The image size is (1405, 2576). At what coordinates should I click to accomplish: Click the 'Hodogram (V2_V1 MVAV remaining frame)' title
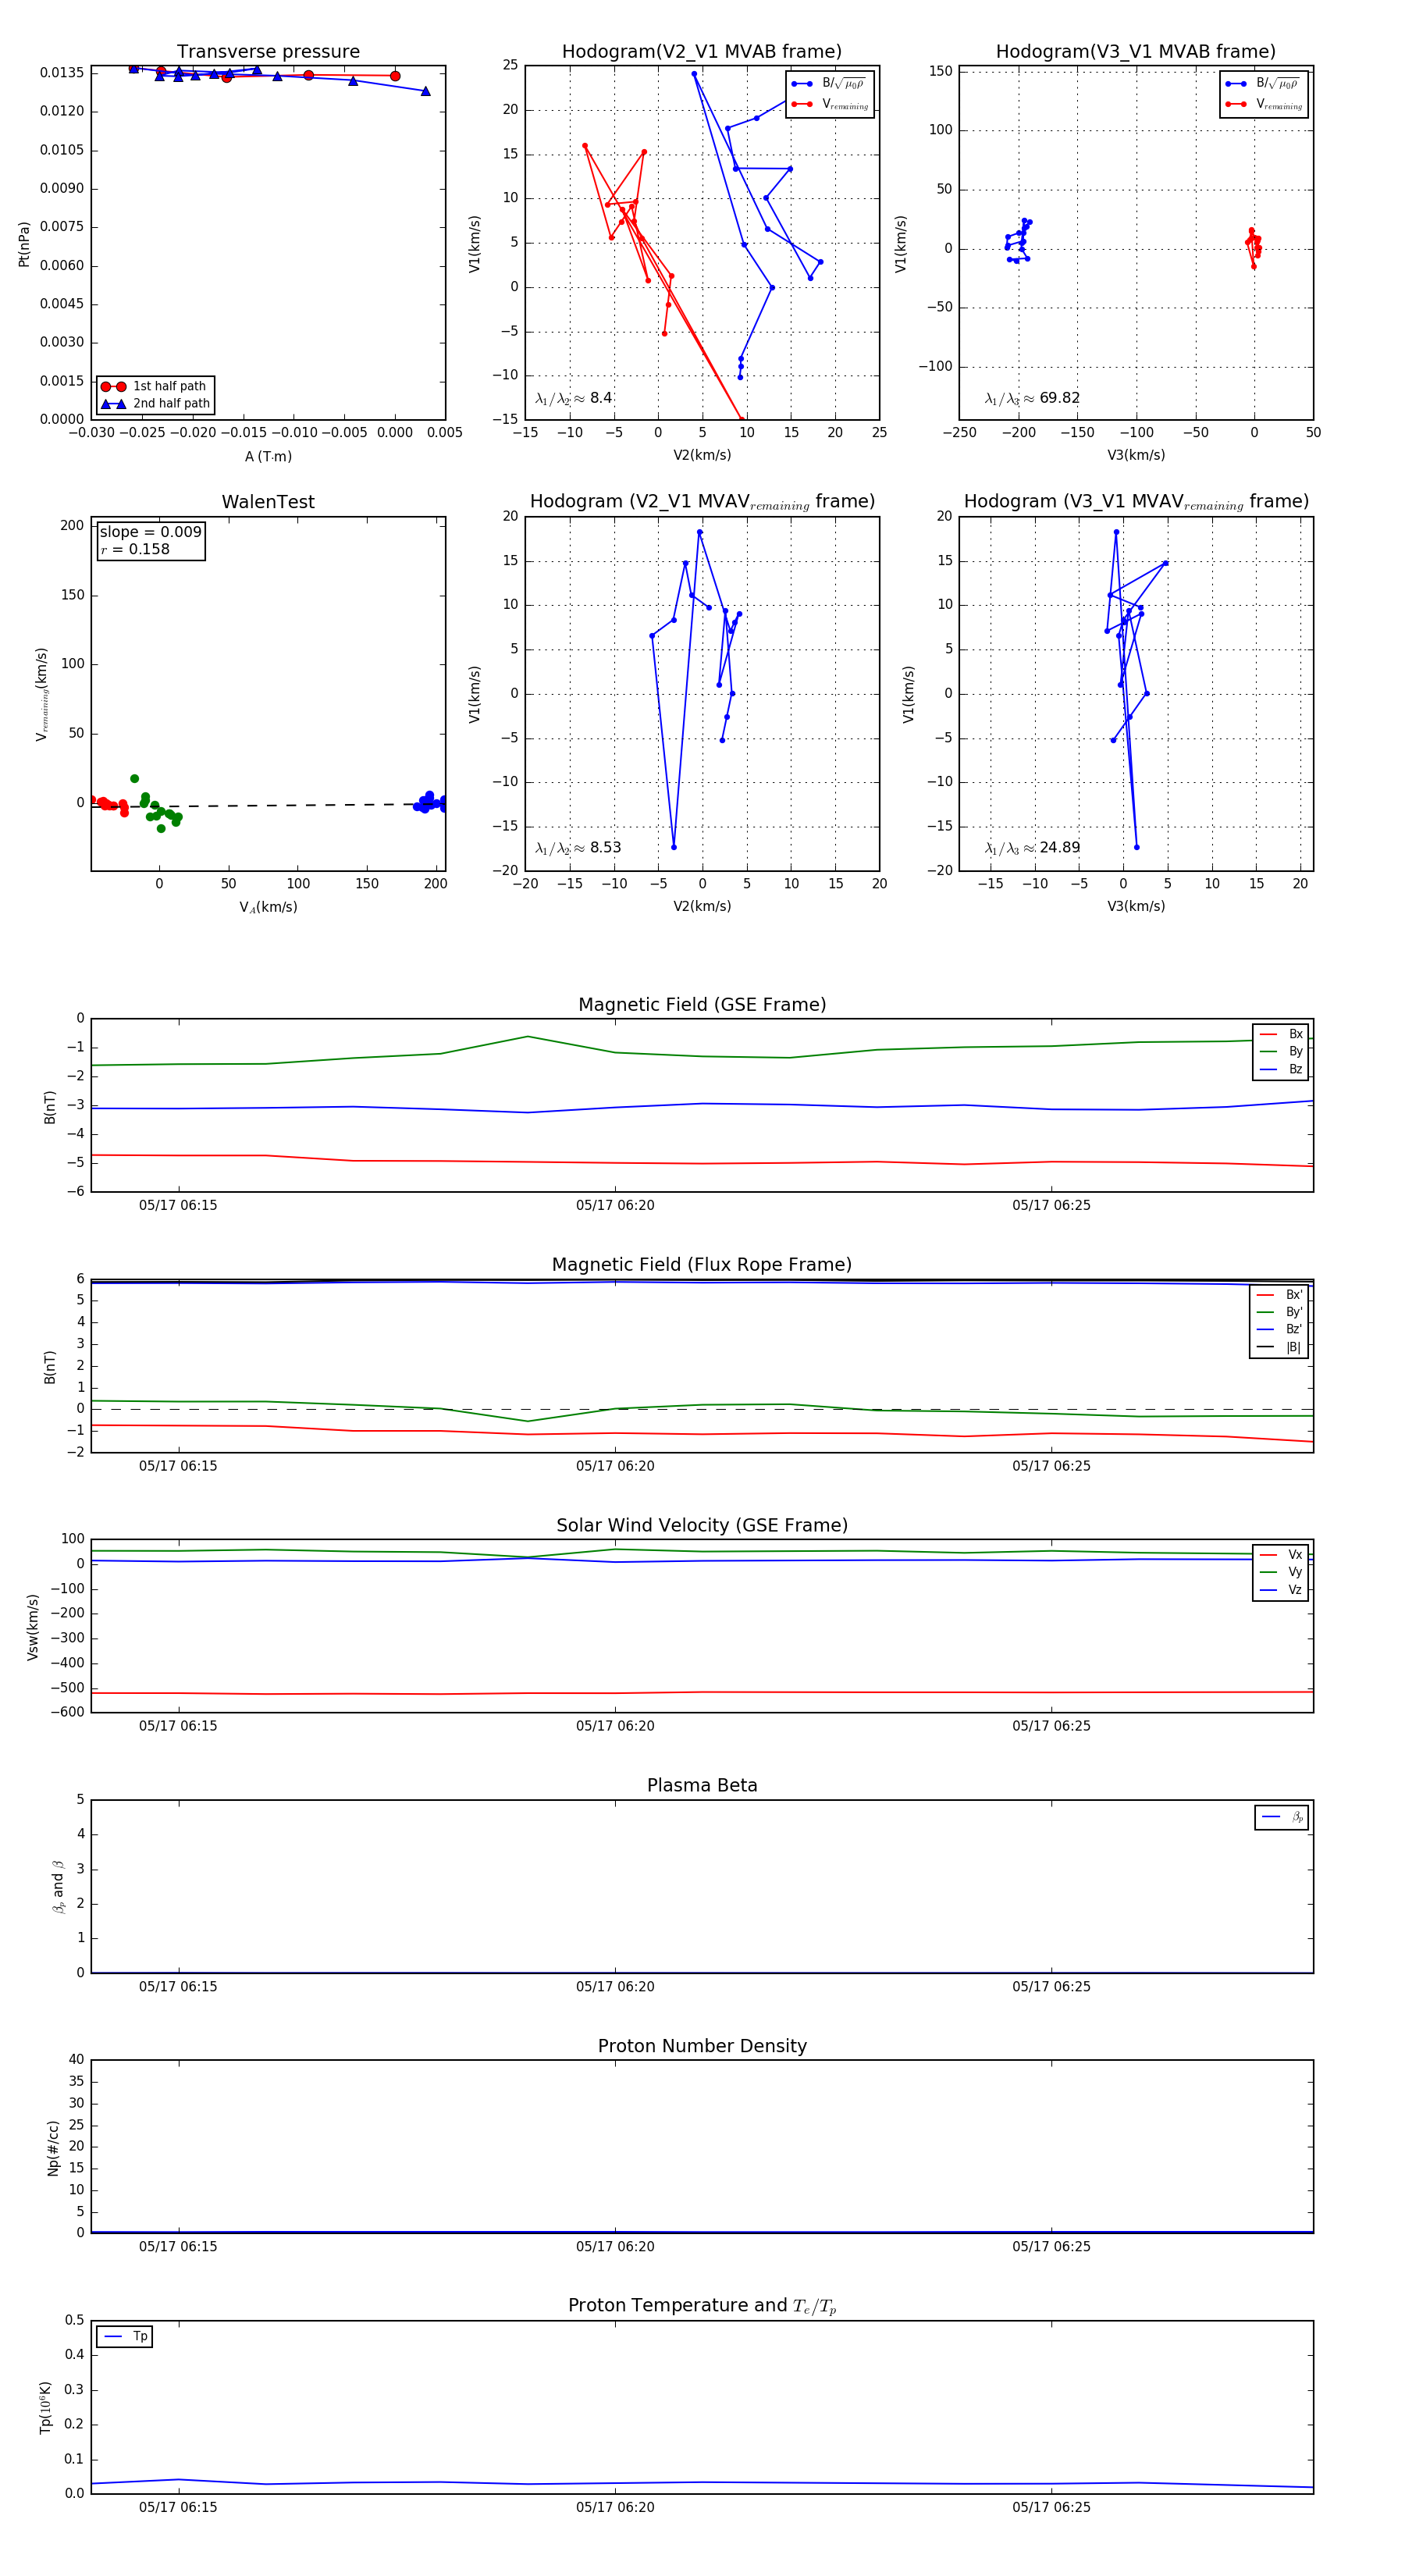(702, 502)
